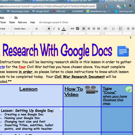Open the Table menu
This screenshot has width=135, height=135.
[x=12, y=22]
